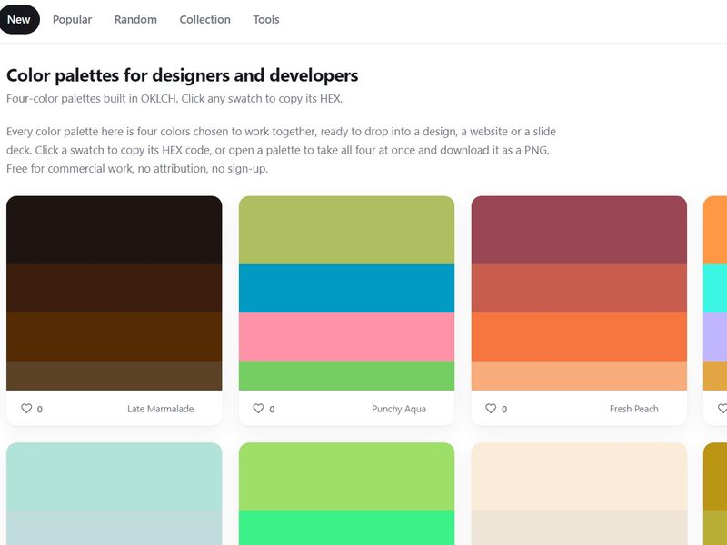The width and height of the screenshot is (727, 545).
Task: Copy the vivid orange swatch of Fresh Peach
Action: (579, 337)
